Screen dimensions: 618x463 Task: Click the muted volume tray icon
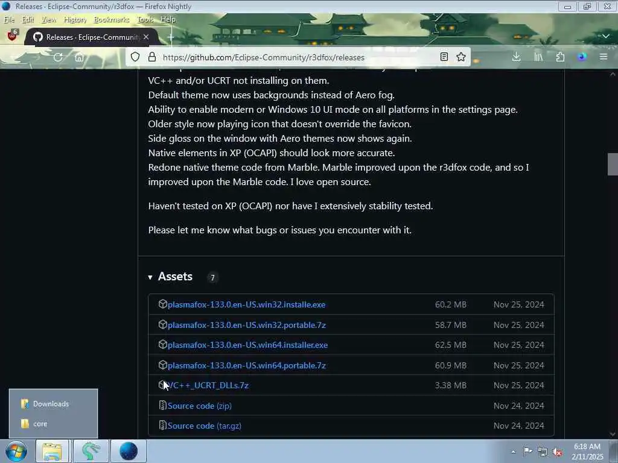click(557, 452)
